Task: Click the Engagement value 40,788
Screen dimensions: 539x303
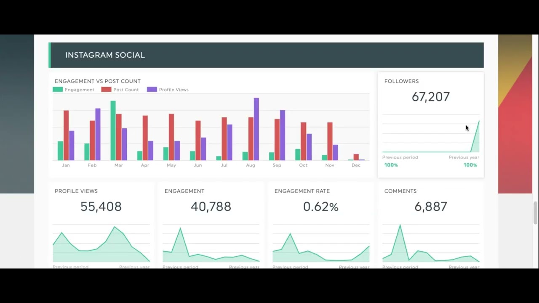Action: tap(211, 207)
